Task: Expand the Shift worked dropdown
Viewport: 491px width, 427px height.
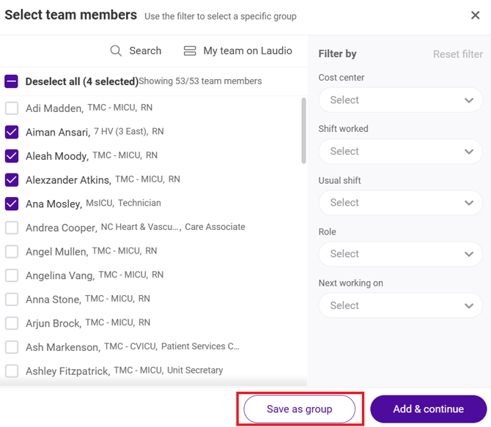Action: click(x=401, y=152)
